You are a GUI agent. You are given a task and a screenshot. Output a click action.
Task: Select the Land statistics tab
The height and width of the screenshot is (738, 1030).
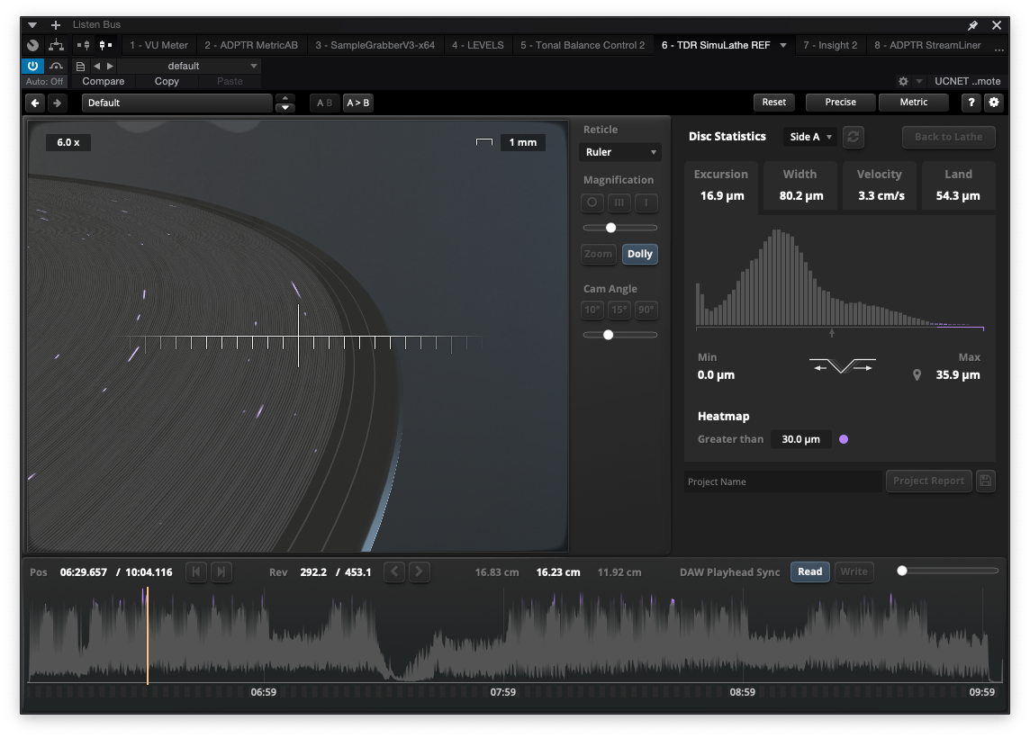click(958, 185)
